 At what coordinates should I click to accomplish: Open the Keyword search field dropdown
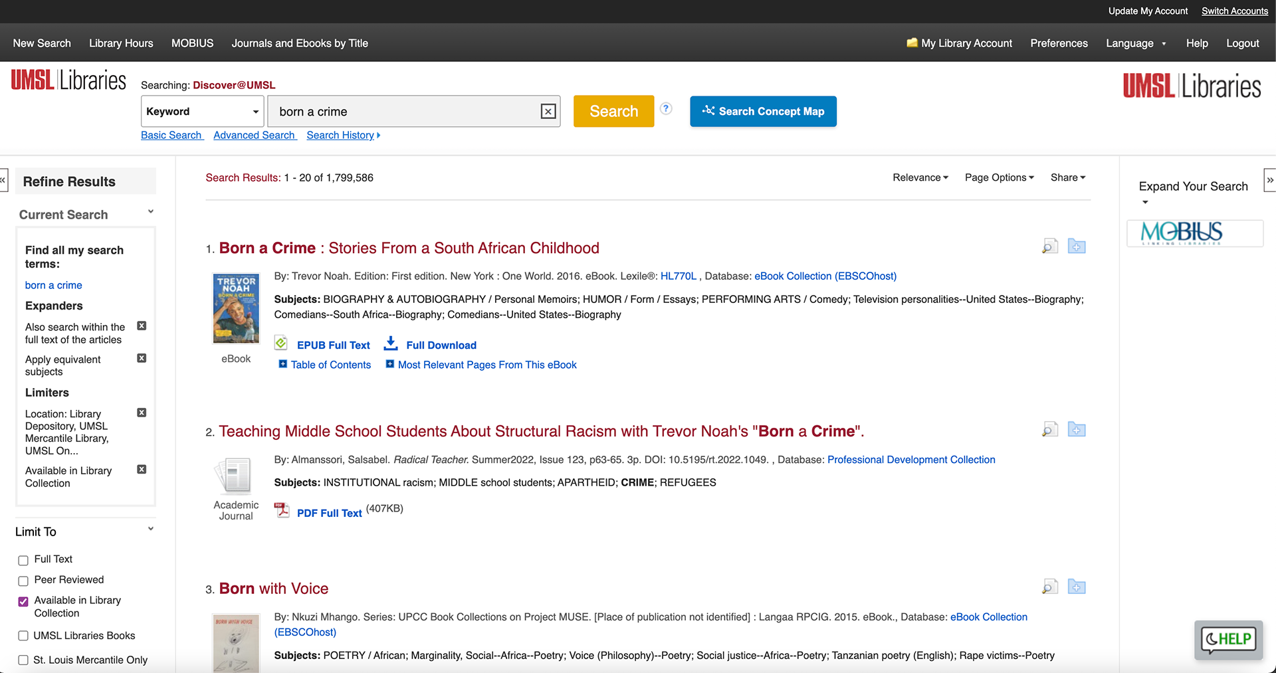(202, 112)
